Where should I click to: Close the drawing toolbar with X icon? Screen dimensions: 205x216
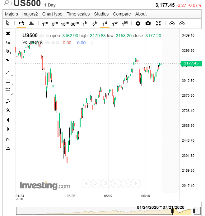(x=8, y=33)
